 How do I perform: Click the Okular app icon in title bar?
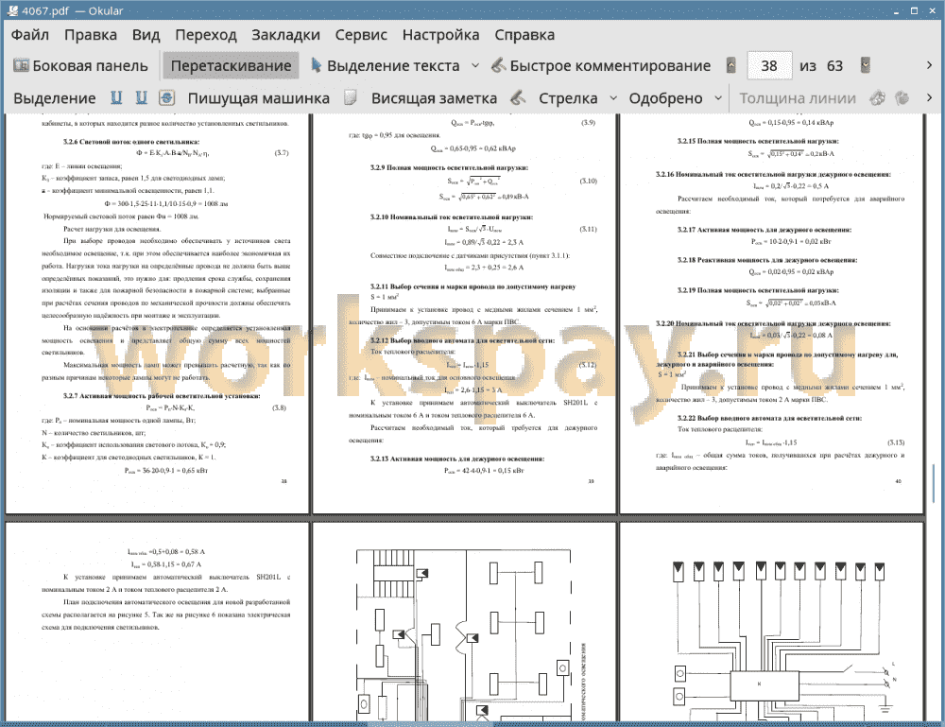tap(11, 10)
